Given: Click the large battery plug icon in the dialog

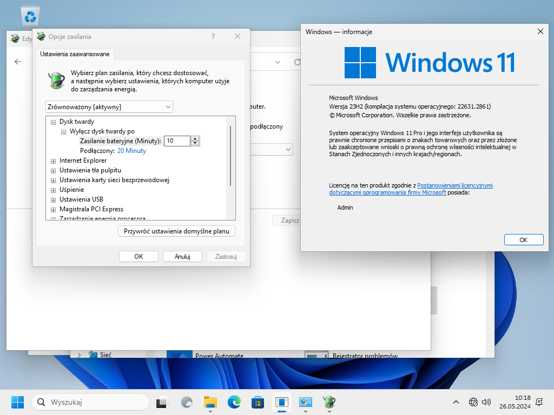Looking at the screenshot, I should tap(56, 80).
